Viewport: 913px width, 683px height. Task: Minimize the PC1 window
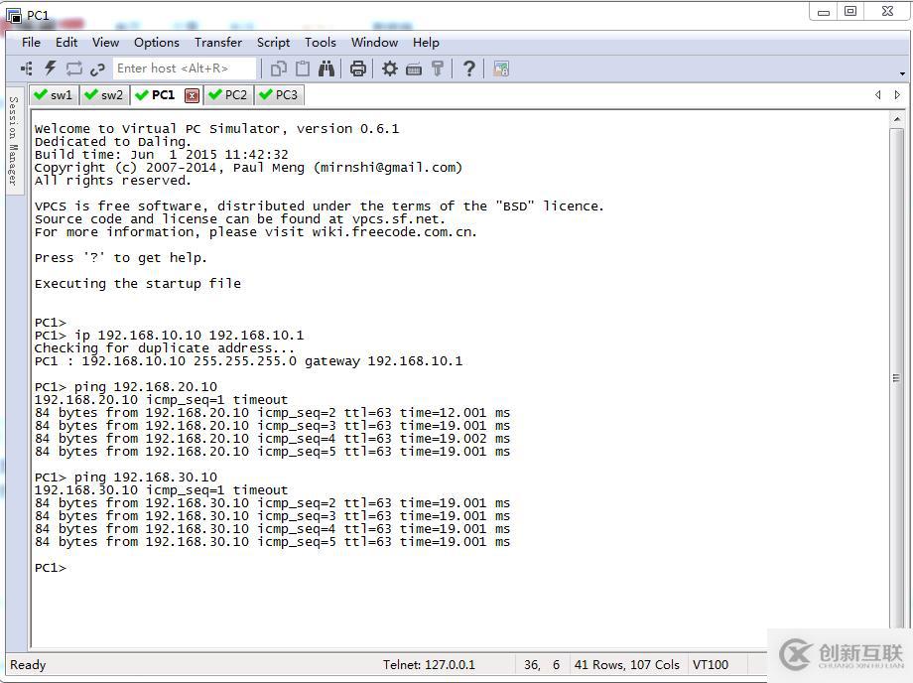tap(824, 12)
